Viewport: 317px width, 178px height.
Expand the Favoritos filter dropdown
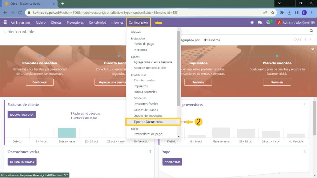[212, 40]
